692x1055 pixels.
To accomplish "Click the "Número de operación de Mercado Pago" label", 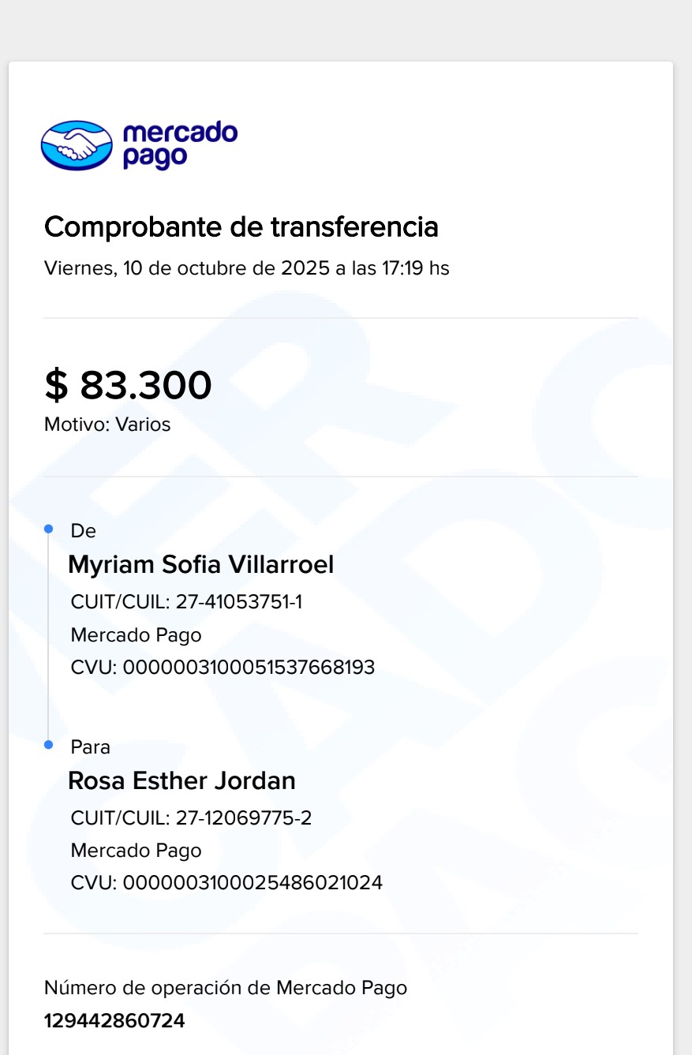I will [x=226, y=988].
